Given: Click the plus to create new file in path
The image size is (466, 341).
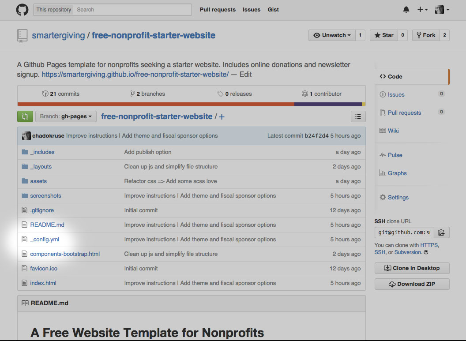Looking at the screenshot, I should [222, 117].
